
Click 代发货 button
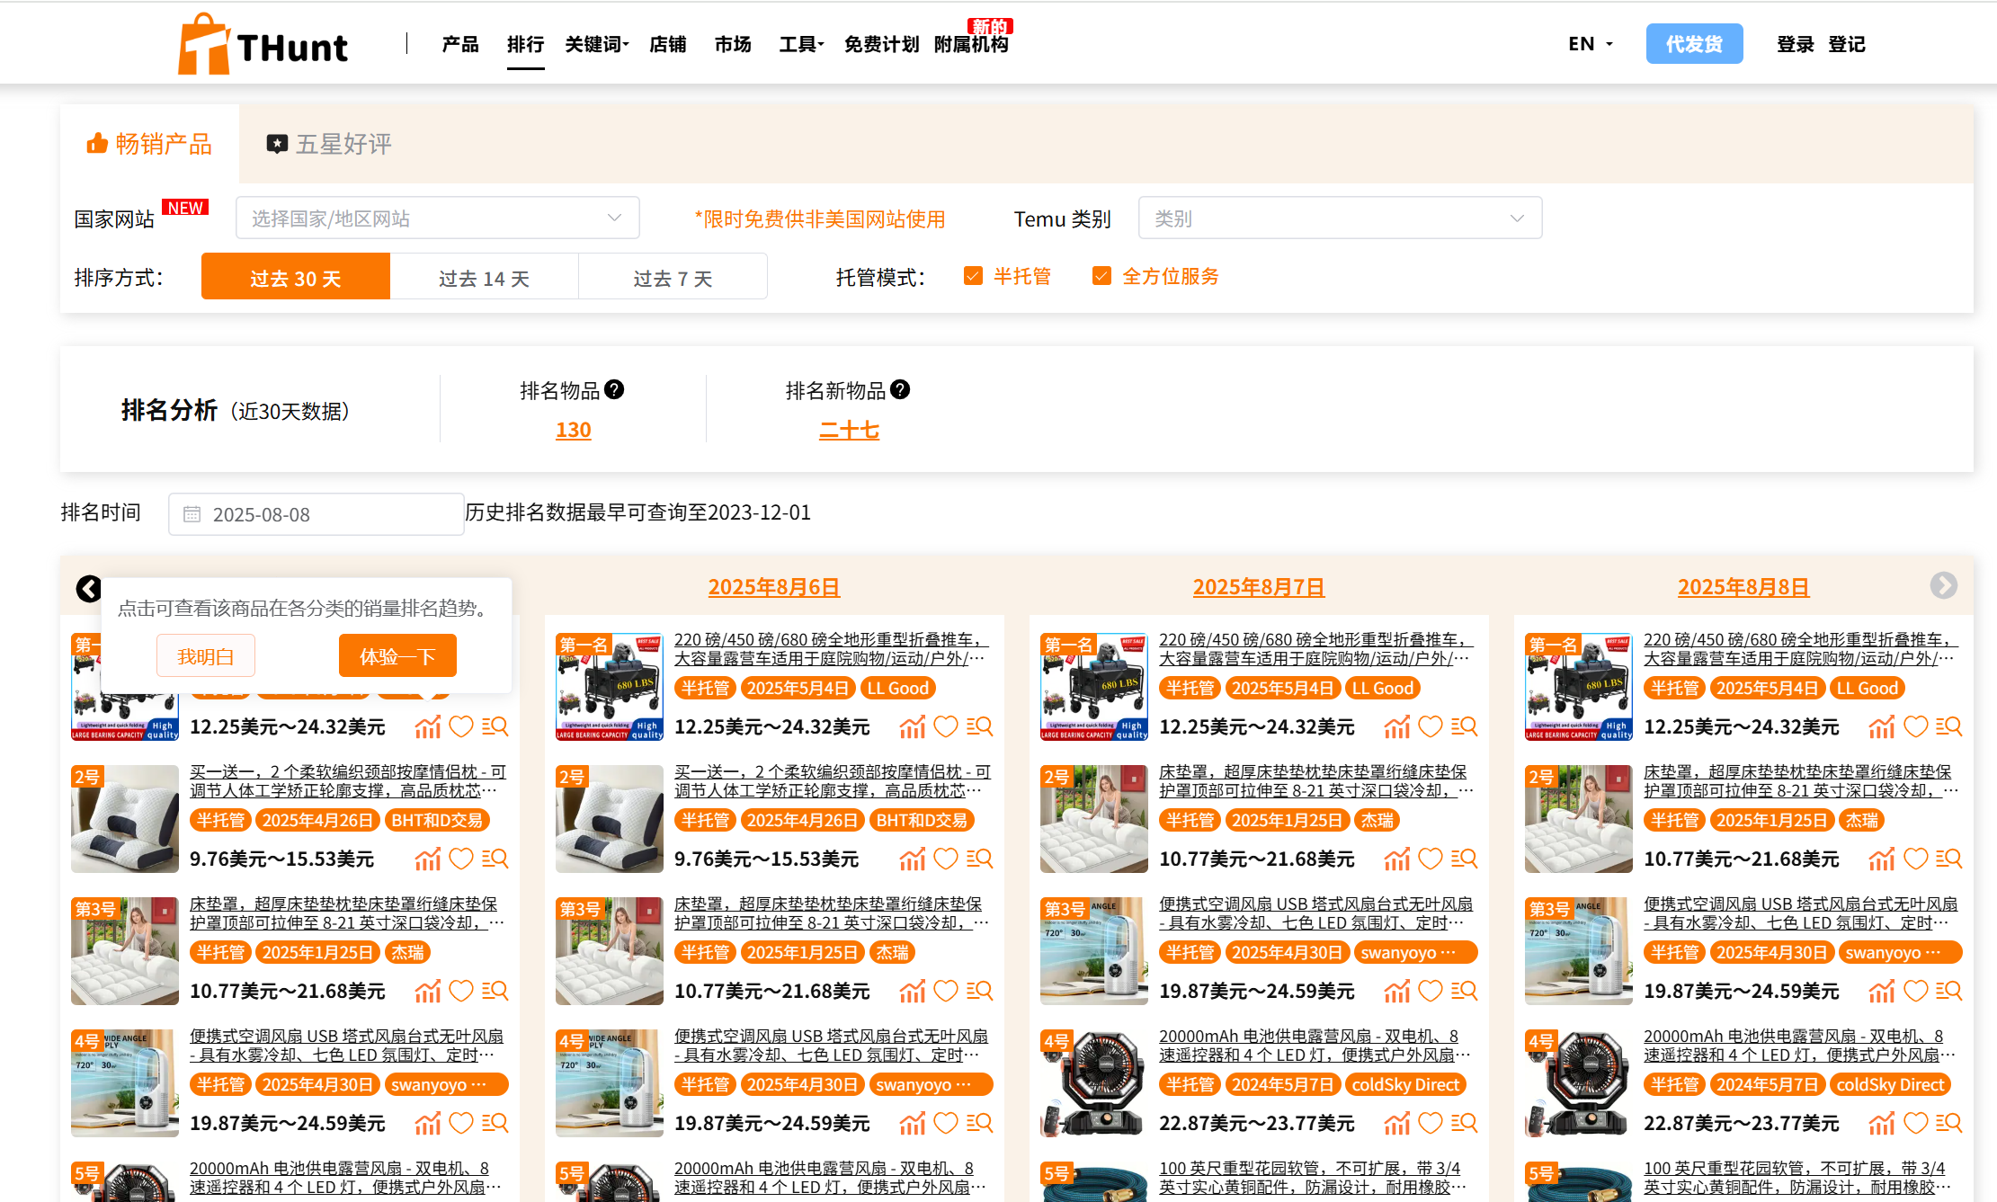1694,44
